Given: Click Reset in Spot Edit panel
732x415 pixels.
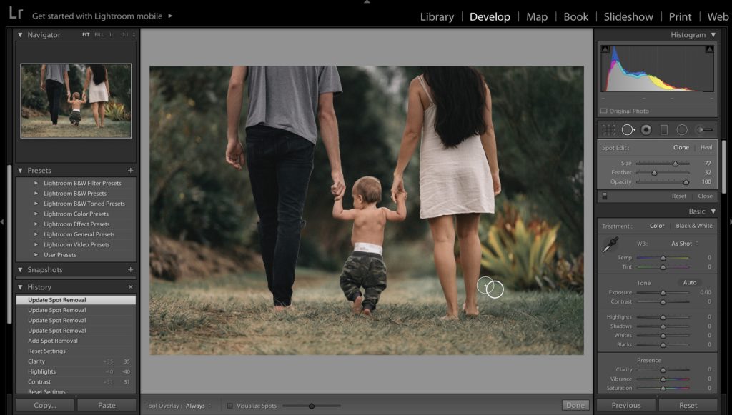Looking at the screenshot, I should (679, 196).
